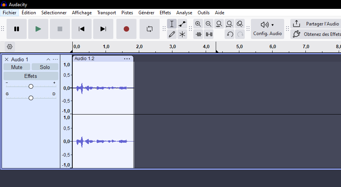This screenshot has height=187, width=341.
Task: Solo the Audio 1 track
Action: [45, 67]
